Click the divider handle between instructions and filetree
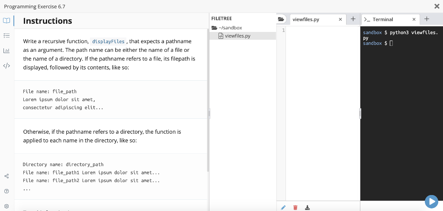Viewport: 443px width, 211px height. coord(209,113)
